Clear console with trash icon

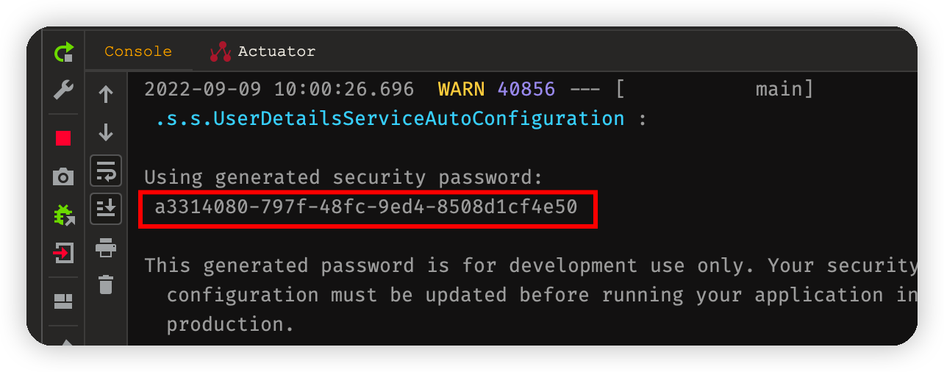pos(106,284)
